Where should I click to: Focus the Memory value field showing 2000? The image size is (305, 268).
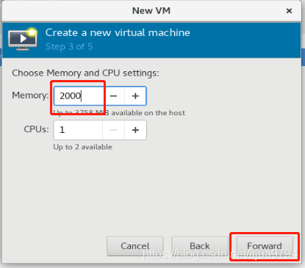point(78,96)
